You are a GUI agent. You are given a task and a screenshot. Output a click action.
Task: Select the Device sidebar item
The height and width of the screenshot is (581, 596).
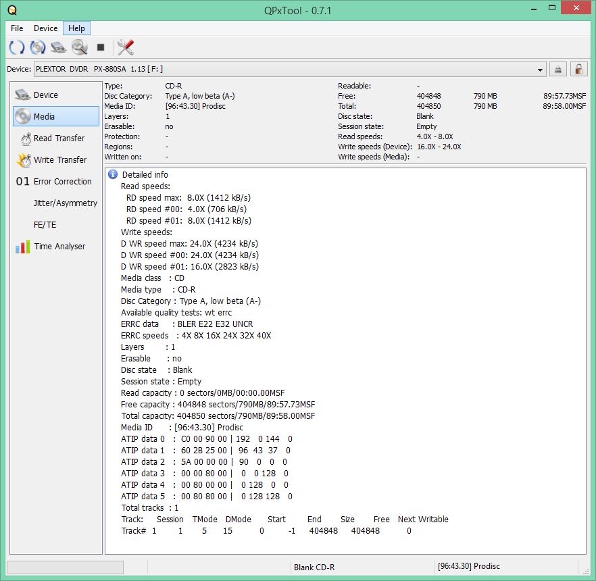point(56,95)
